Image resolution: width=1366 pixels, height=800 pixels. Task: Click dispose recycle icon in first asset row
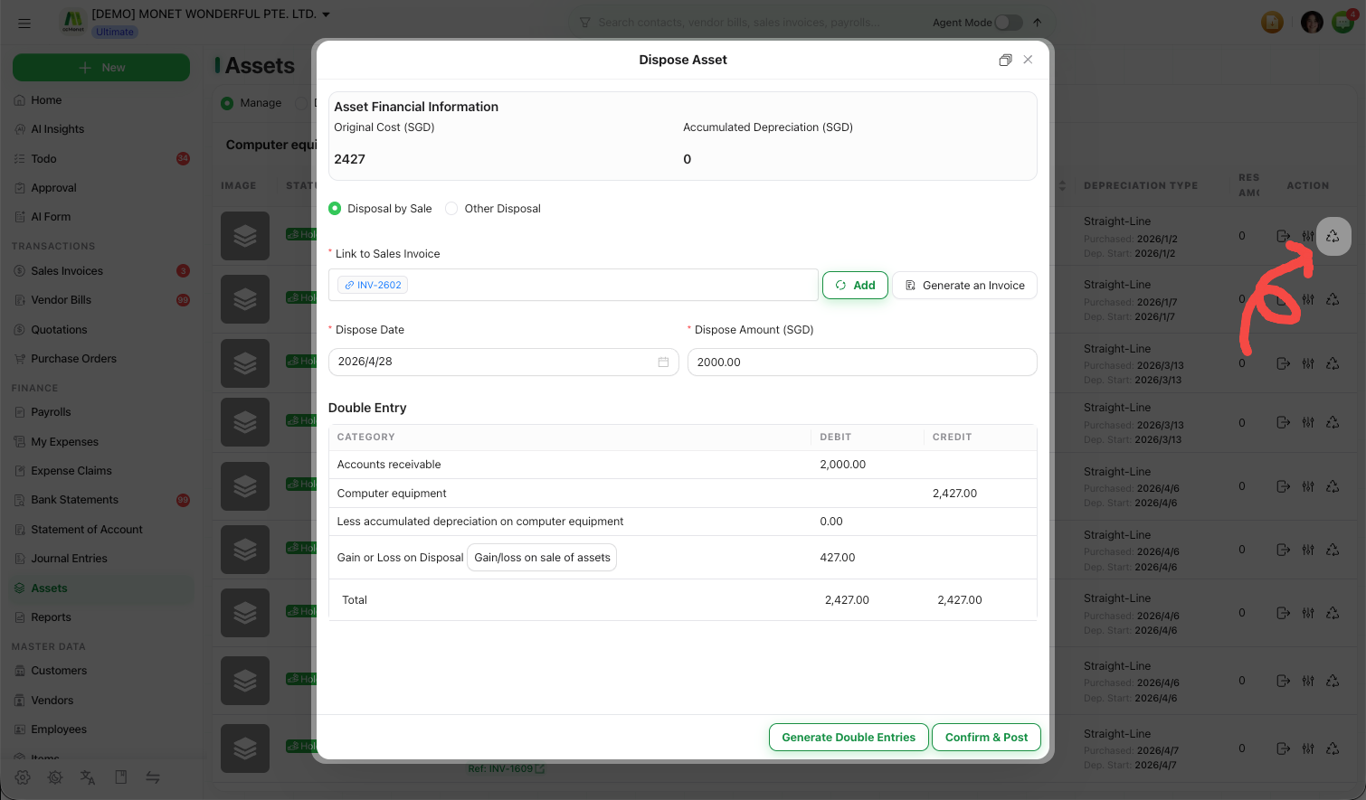1333,237
